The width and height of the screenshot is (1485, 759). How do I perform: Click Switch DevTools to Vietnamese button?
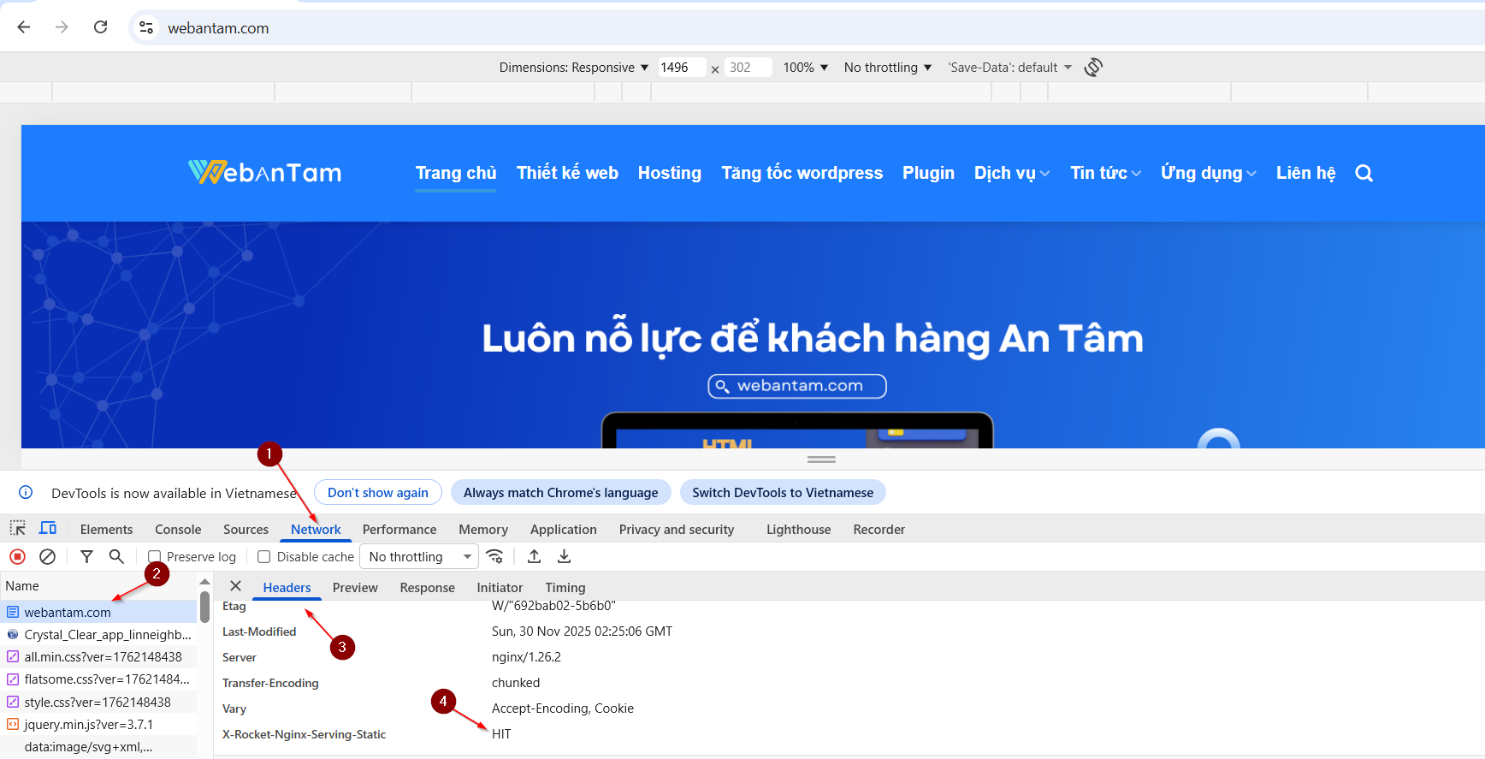pyautogui.click(x=782, y=493)
